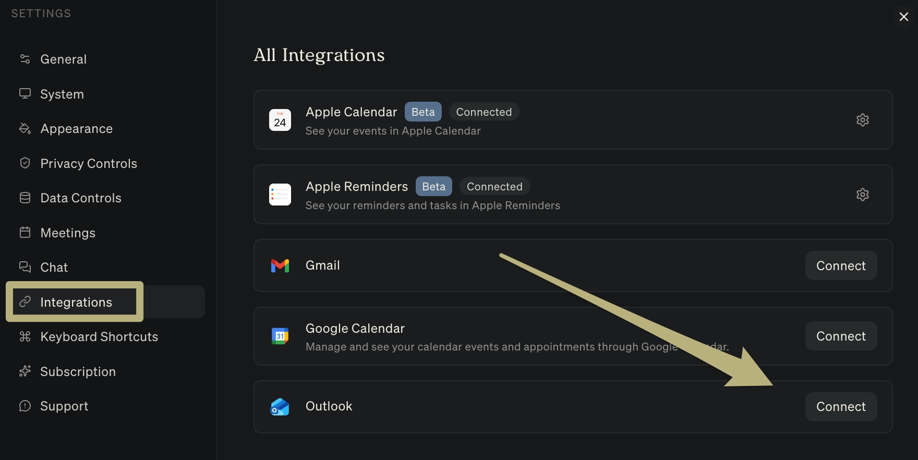
Task: Connect the Outlook integration
Action: coord(841,407)
